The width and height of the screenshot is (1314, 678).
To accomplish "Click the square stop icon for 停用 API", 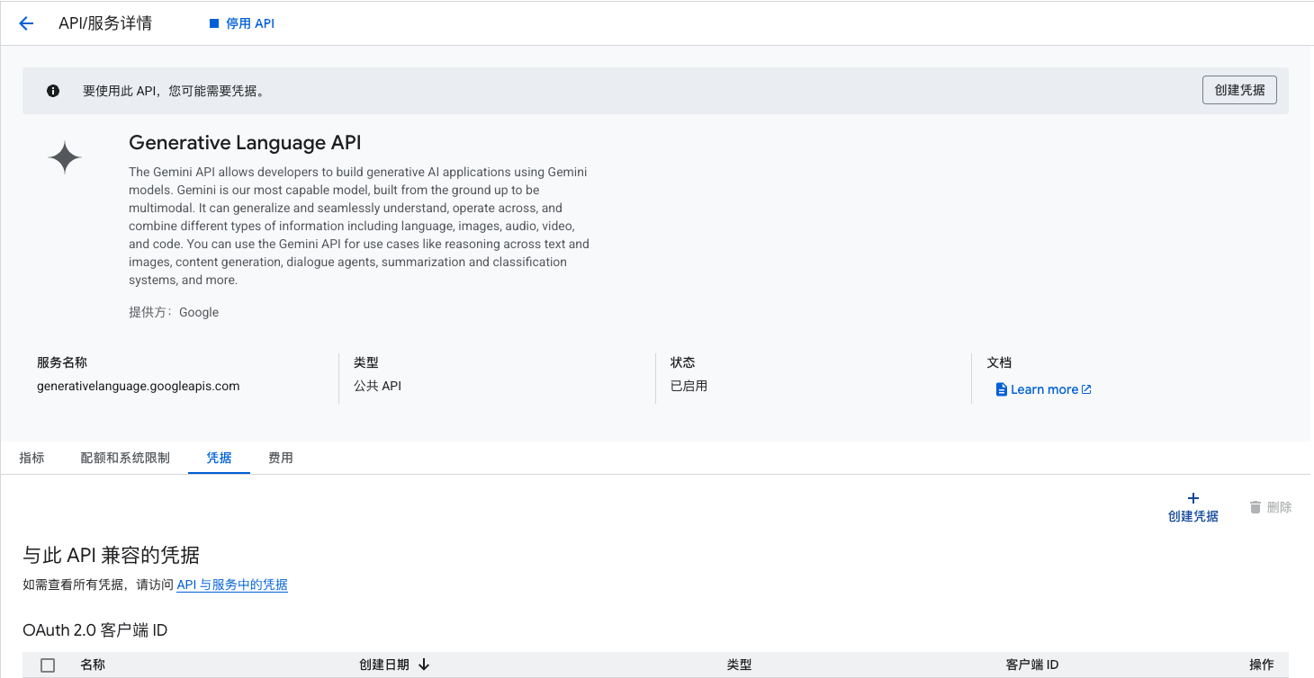I will [214, 24].
